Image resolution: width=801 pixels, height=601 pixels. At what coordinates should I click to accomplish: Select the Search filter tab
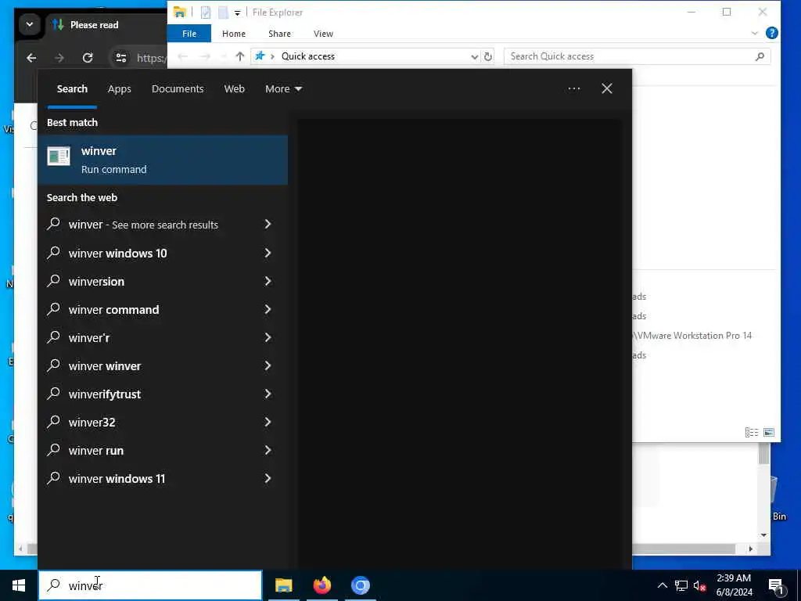pyautogui.click(x=72, y=89)
